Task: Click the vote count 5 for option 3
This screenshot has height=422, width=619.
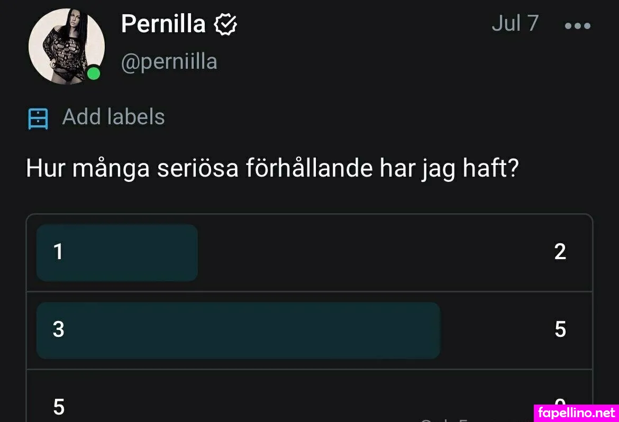Action: coord(560,329)
